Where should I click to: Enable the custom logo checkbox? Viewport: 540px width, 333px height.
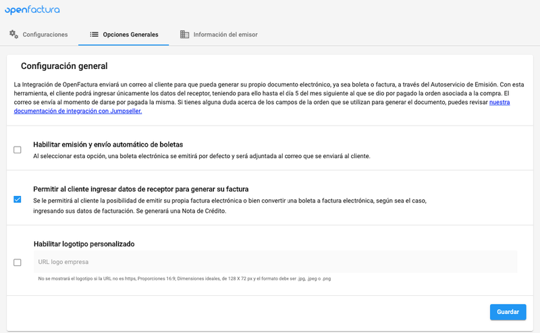(x=18, y=262)
